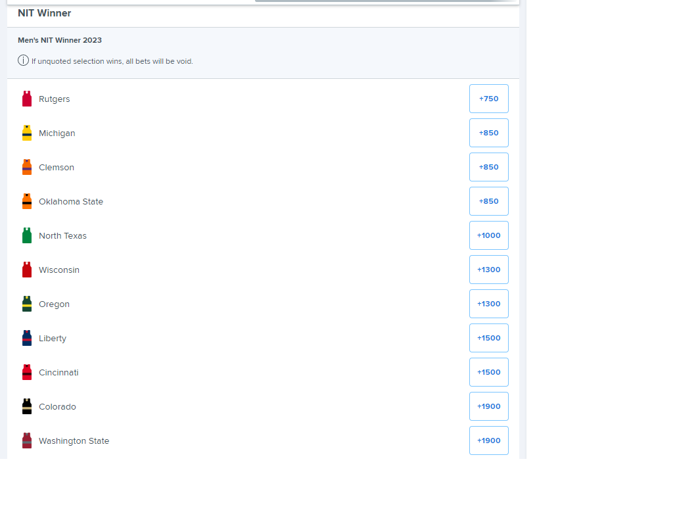Click the unquoted selection void notice text
Screen dimensions: 675x524
pos(112,61)
